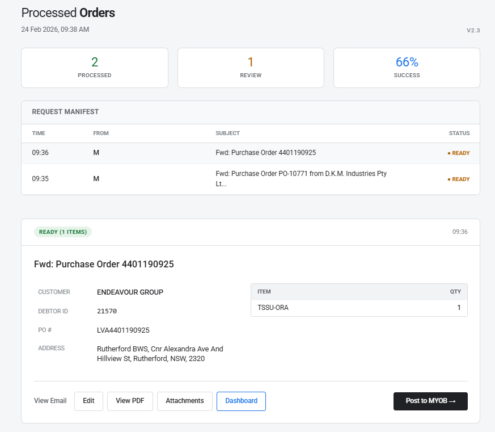Click the green READY (1 ITEMS) badge

63,232
